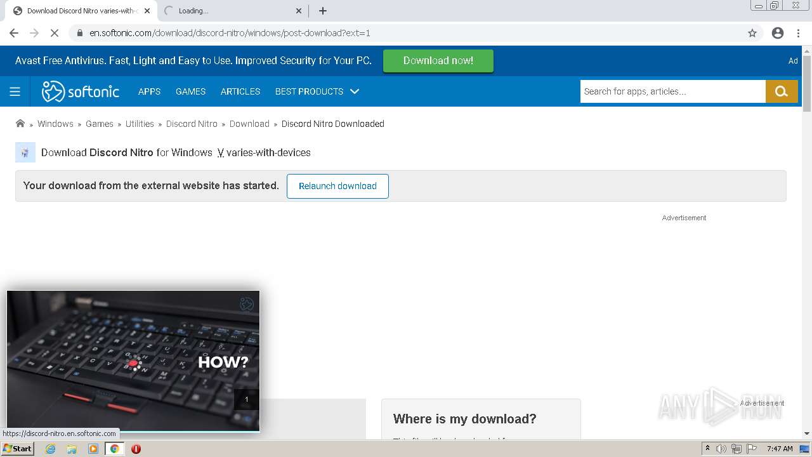Click the Softonic logo on the video
The image size is (812, 457).
(247, 304)
